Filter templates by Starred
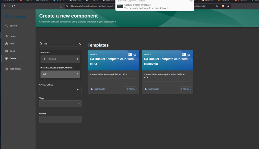259x149 pixels. (60, 59)
